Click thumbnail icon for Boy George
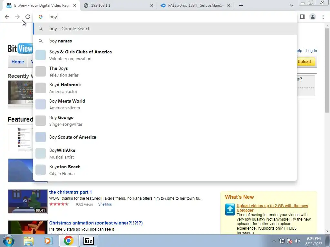 (x=41, y=121)
